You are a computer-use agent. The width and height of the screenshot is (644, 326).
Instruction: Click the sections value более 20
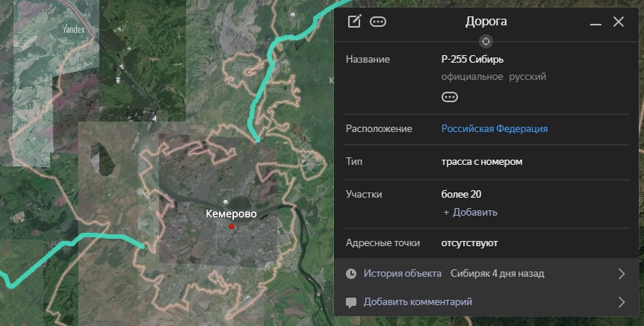461,194
